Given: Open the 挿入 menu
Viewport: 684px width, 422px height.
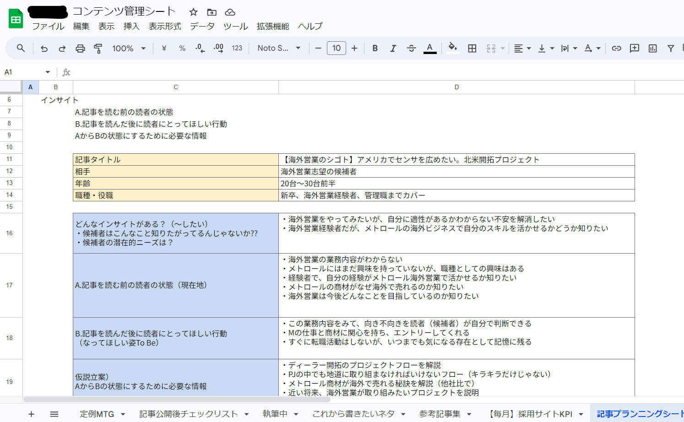Looking at the screenshot, I should point(131,26).
